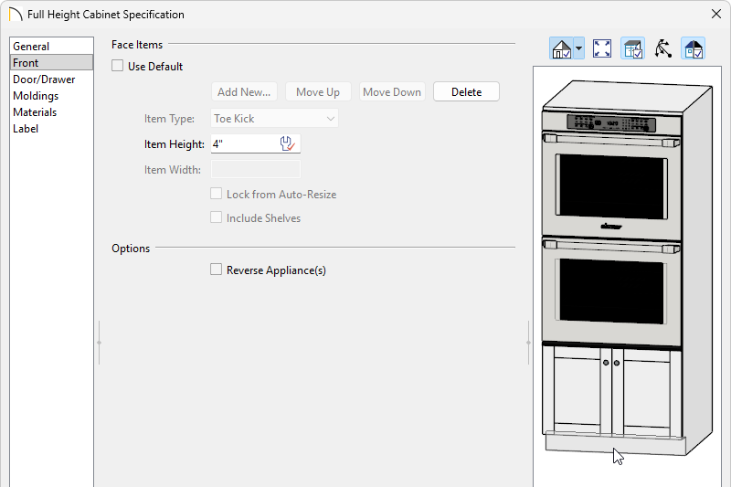
Task: Go to the Label panel
Action: point(51,129)
